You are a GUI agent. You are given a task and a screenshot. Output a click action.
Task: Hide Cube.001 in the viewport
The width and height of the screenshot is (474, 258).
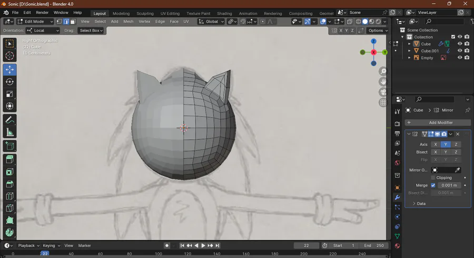(x=460, y=50)
